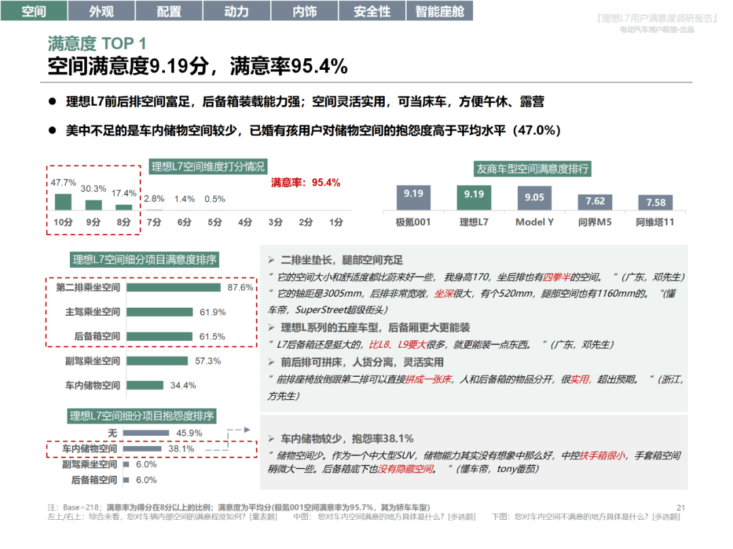The height and width of the screenshot is (549, 733).
Task: Click the red 满意率：95.4% text
Action: [305, 182]
